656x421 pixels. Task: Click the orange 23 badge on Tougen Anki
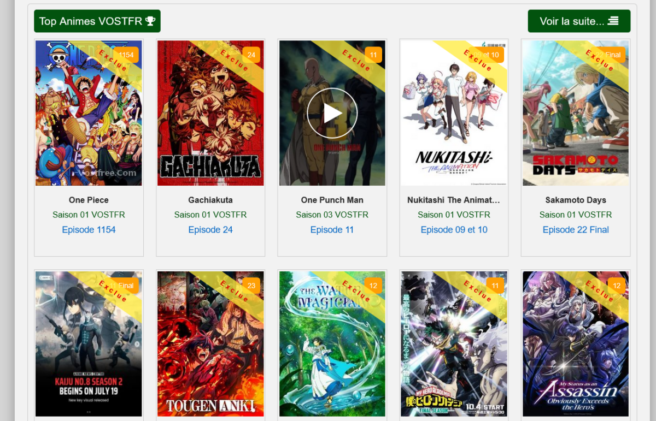pos(251,286)
